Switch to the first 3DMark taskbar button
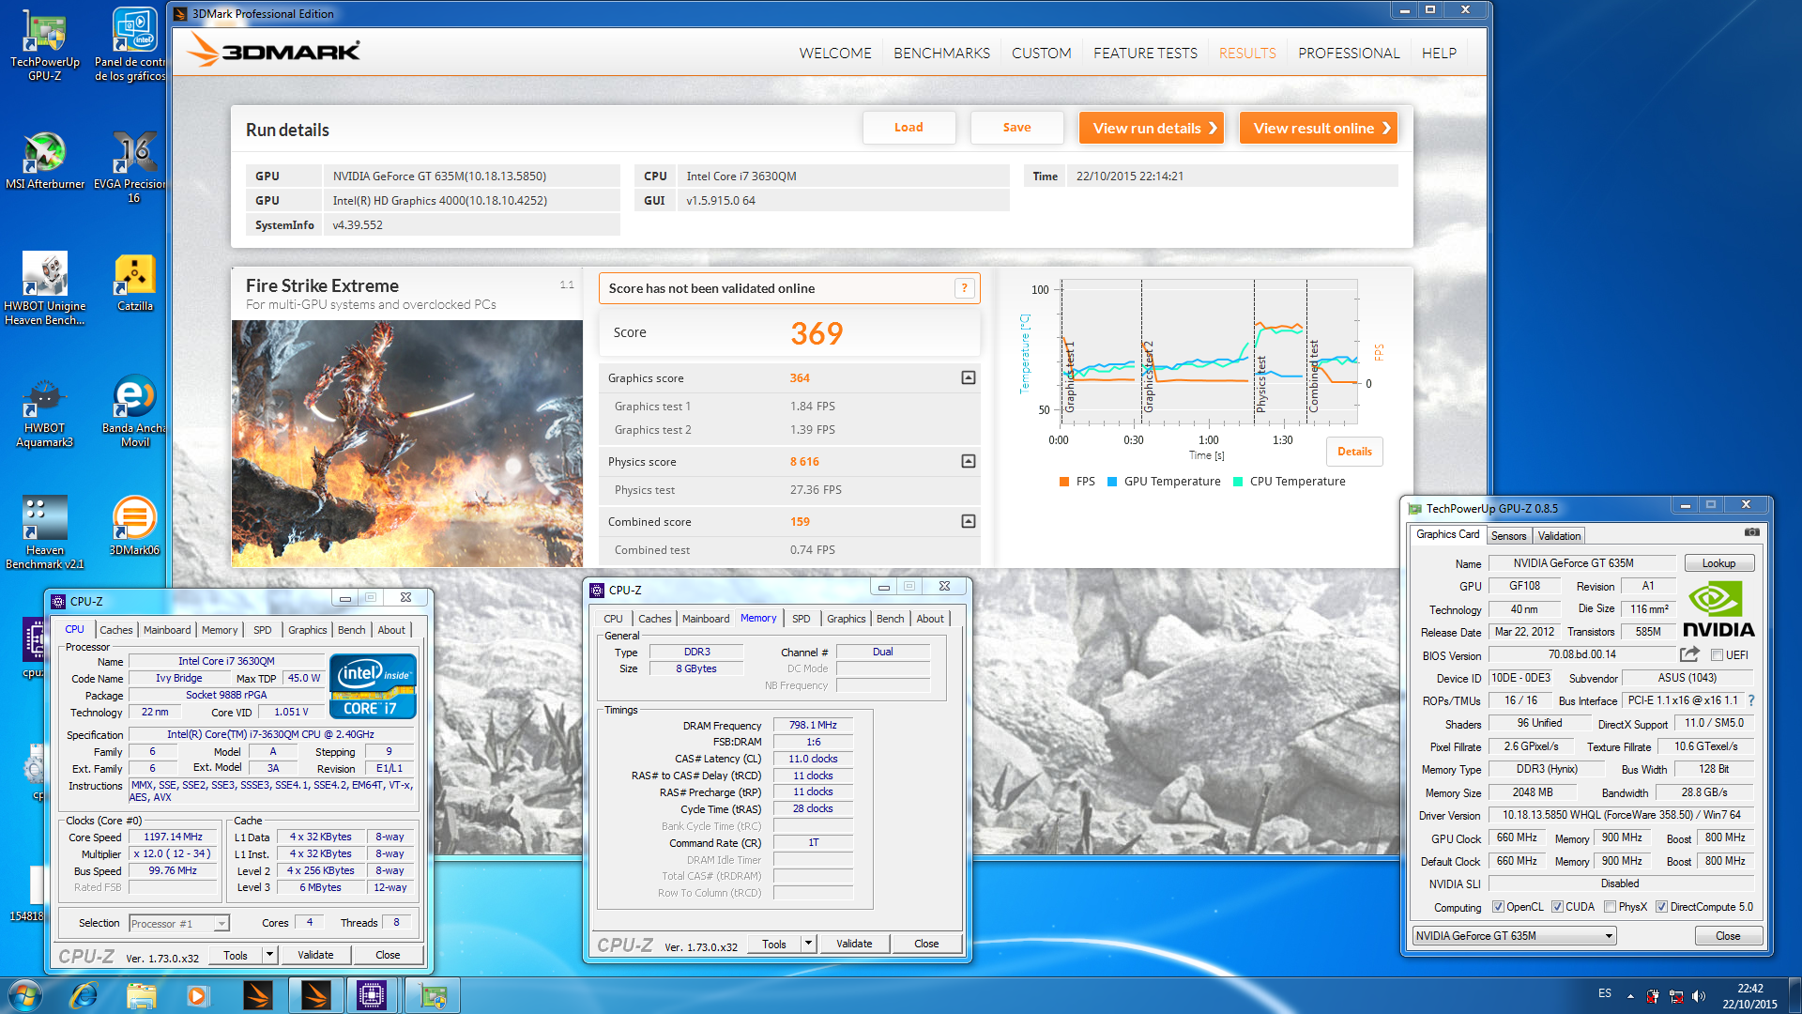Screen dimensions: 1802x1014 click(x=257, y=995)
